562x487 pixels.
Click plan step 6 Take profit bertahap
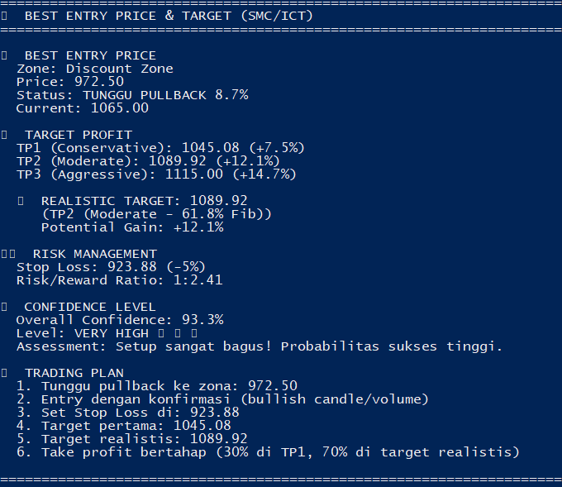pyautogui.click(x=268, y=452)
